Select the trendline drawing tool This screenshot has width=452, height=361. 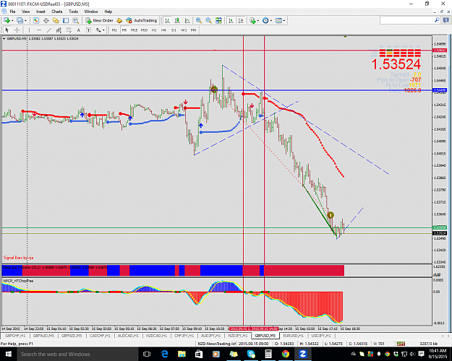(x=49, y=30)
